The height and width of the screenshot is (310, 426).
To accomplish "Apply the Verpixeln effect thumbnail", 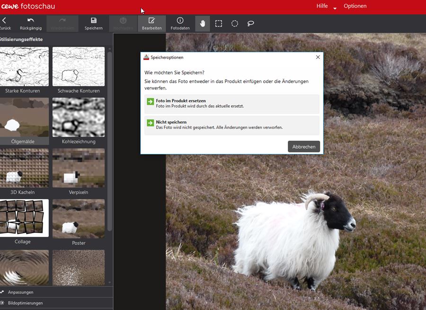I will (79, 168).
